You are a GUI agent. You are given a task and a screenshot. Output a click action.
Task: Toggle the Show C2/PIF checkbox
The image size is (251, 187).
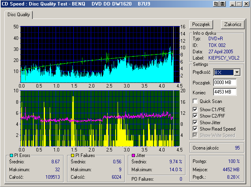coord(195,116)
